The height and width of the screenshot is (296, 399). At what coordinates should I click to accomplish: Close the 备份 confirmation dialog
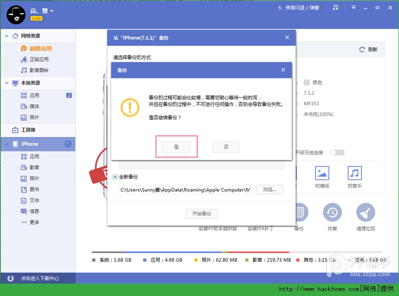coord(283,70)
